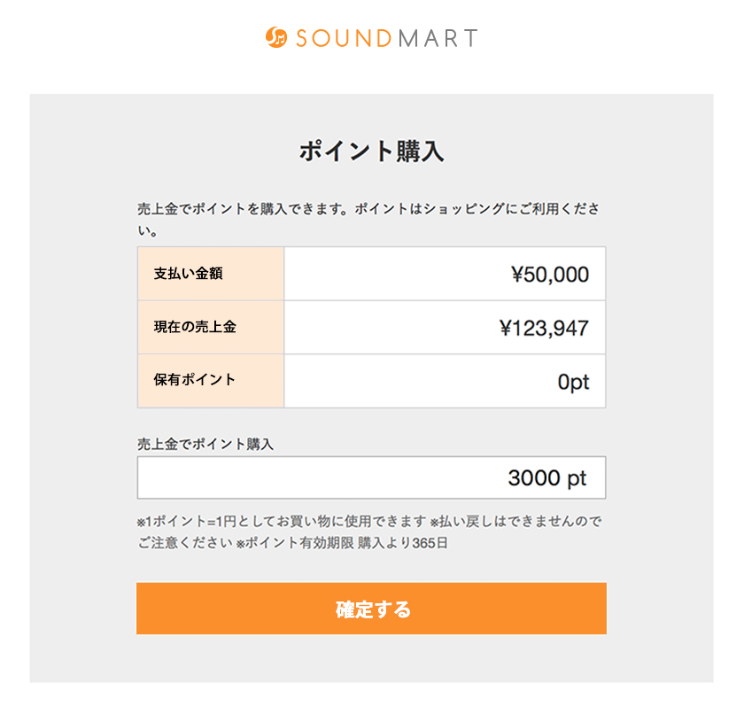Click the SoundMart music note logo icon
744x706 pixels.
(276, 38)
